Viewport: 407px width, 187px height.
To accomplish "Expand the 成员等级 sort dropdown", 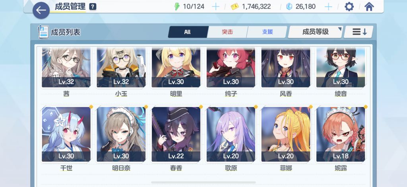I will pyautogui.click(x=316, y=32).
